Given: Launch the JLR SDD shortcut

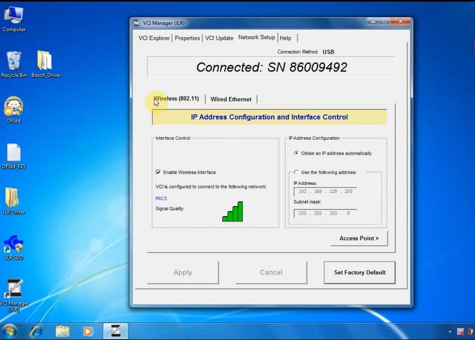Looking at the screenshot, I should pos(14,247).
